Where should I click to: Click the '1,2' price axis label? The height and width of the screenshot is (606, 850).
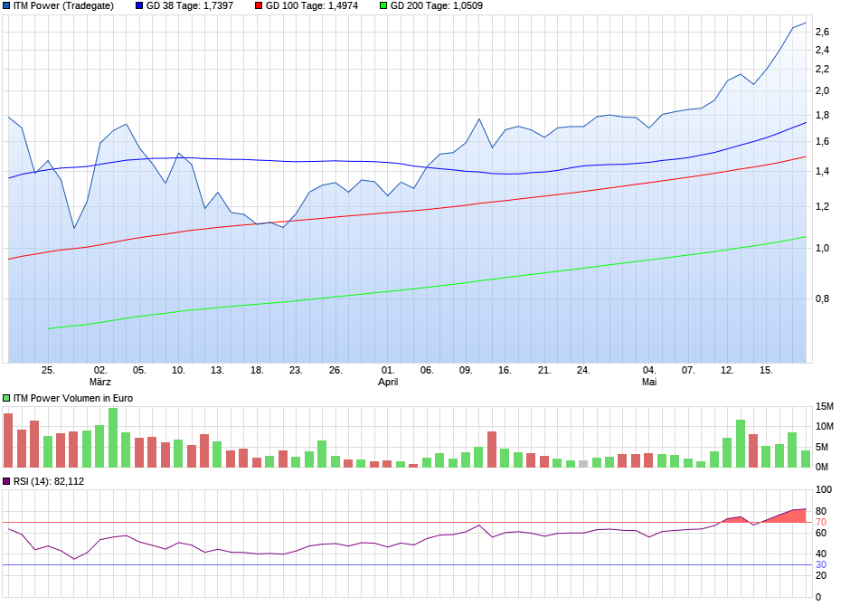pyautogui.click(x=822, y=207)
